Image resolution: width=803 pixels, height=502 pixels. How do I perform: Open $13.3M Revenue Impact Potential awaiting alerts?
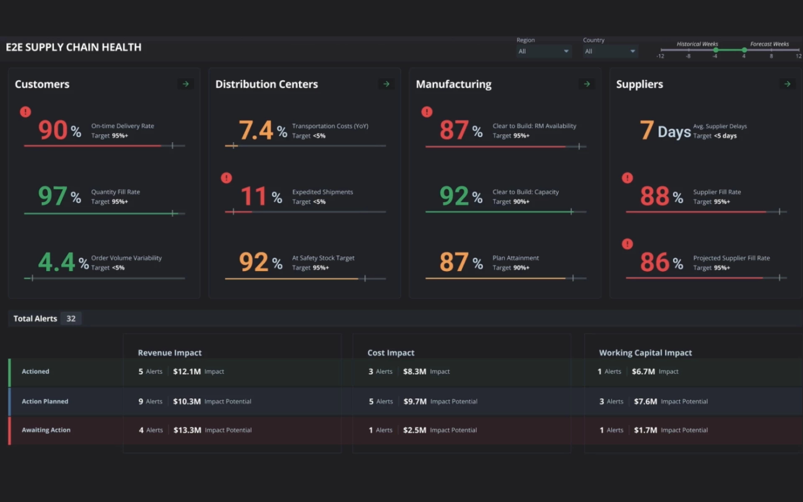pos(187,430)
